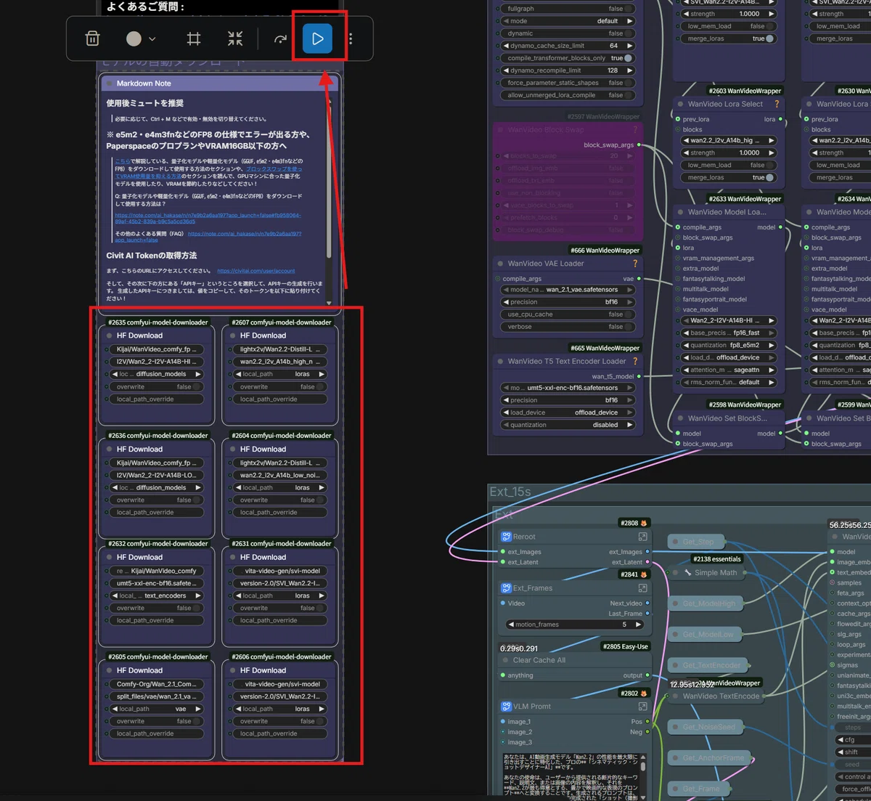This screenshot has width=871, height=801.
Task: Open T5 encoder quantization disabled dropdown
Action: (x=567, y=425)
